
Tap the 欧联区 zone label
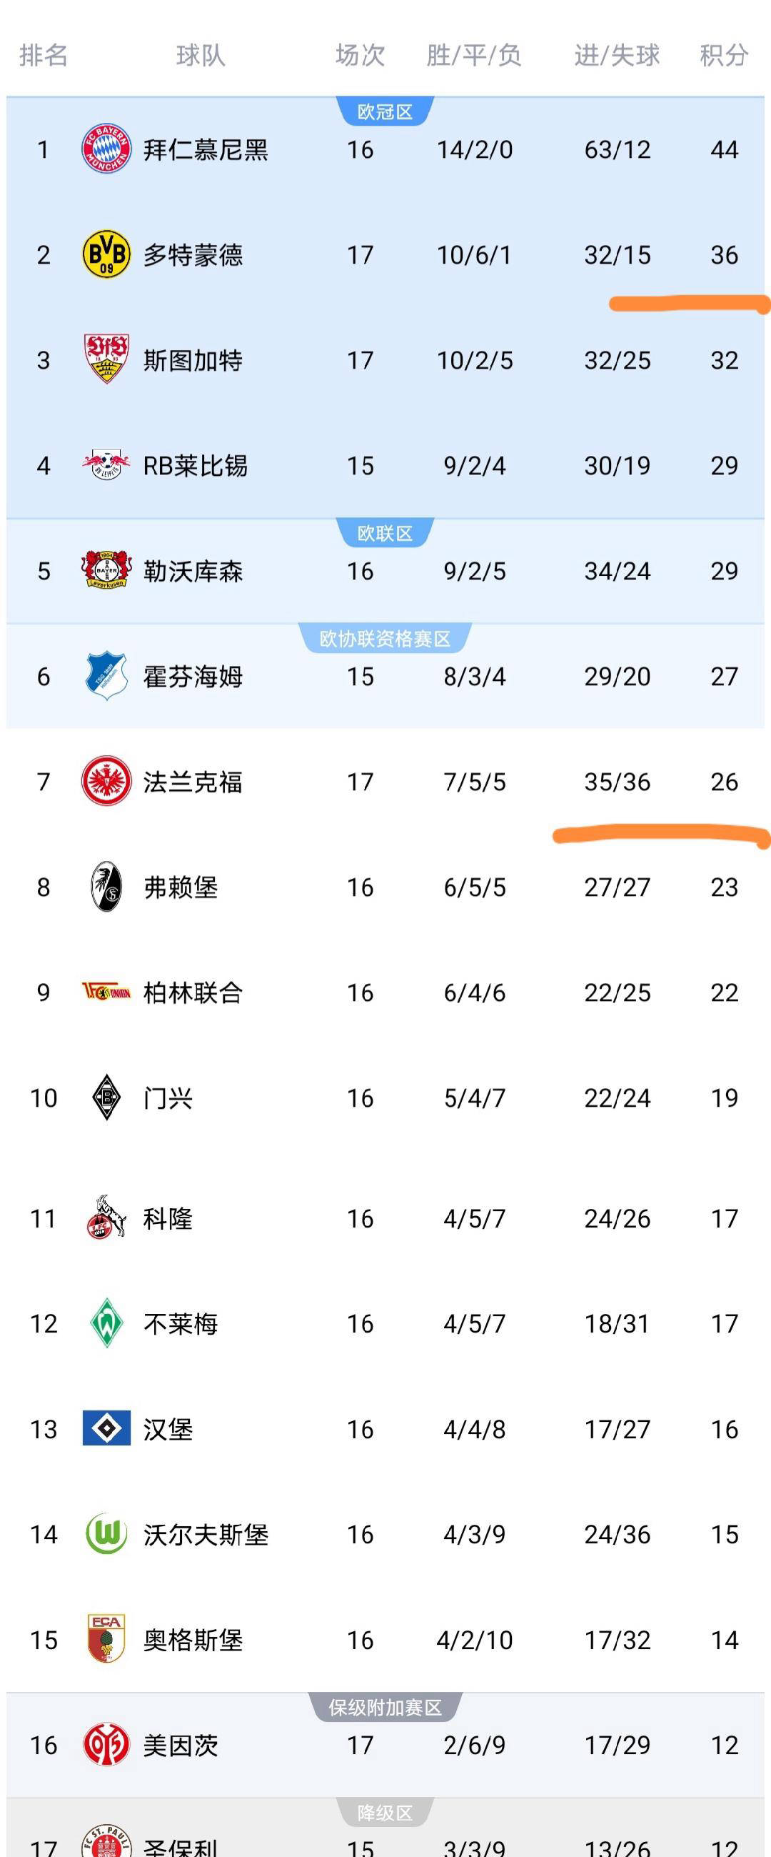(385, 534)
